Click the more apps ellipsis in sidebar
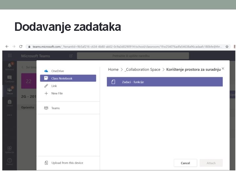The width and height of the screenshot is (236, 177). (10, 115)
